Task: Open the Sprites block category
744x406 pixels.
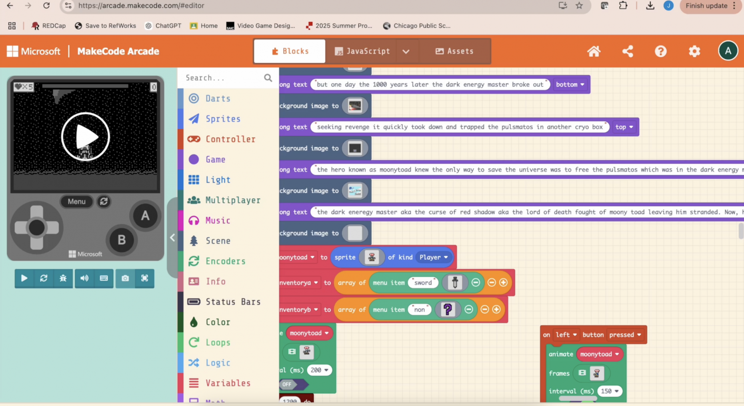Action: coord(223,119)
